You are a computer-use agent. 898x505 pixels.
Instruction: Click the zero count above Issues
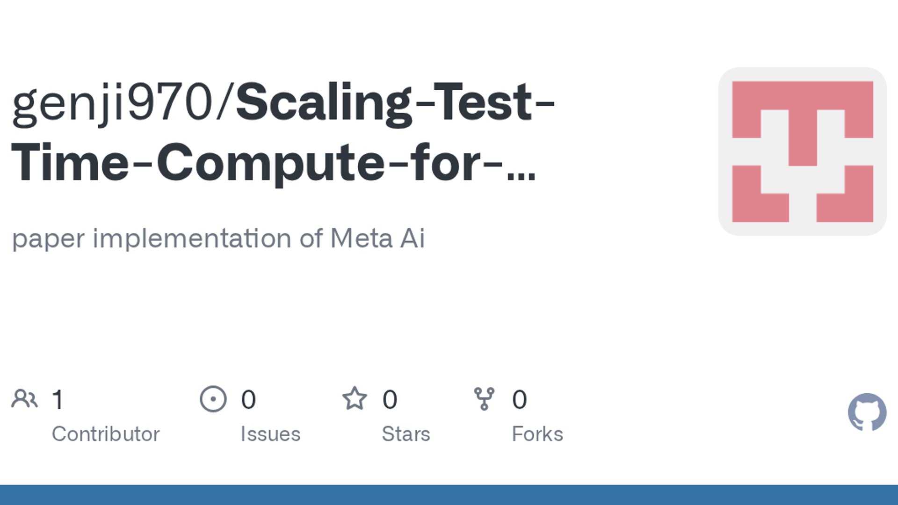(248, 399)
